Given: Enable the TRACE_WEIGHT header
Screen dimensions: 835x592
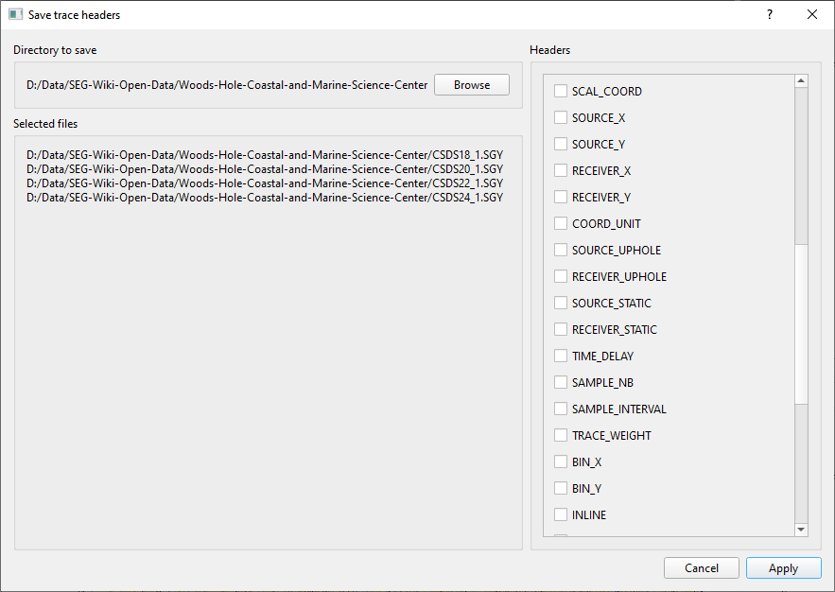Looking at the screenshot, I should tap(561, 436).
